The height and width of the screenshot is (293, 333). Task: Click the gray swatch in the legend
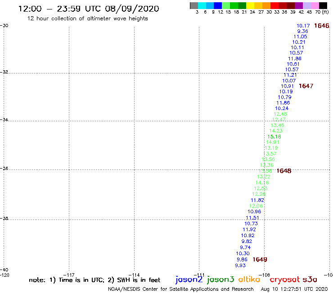pyautogui.click(x=194, y=5)
